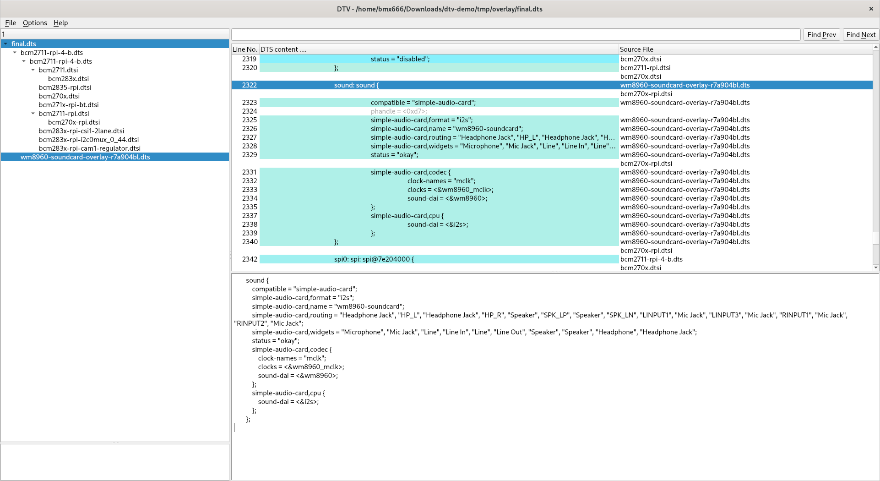Viewport: 880px width, 481px height.
Task: Collapse the bcm2711.dtsi node arrow
Action: click(33, 70)
